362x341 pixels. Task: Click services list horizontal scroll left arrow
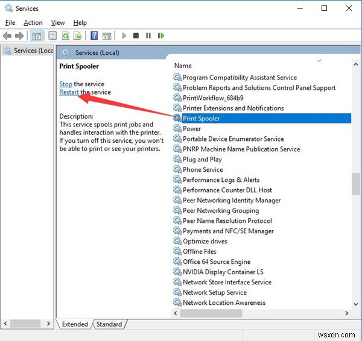click(176, 313)
